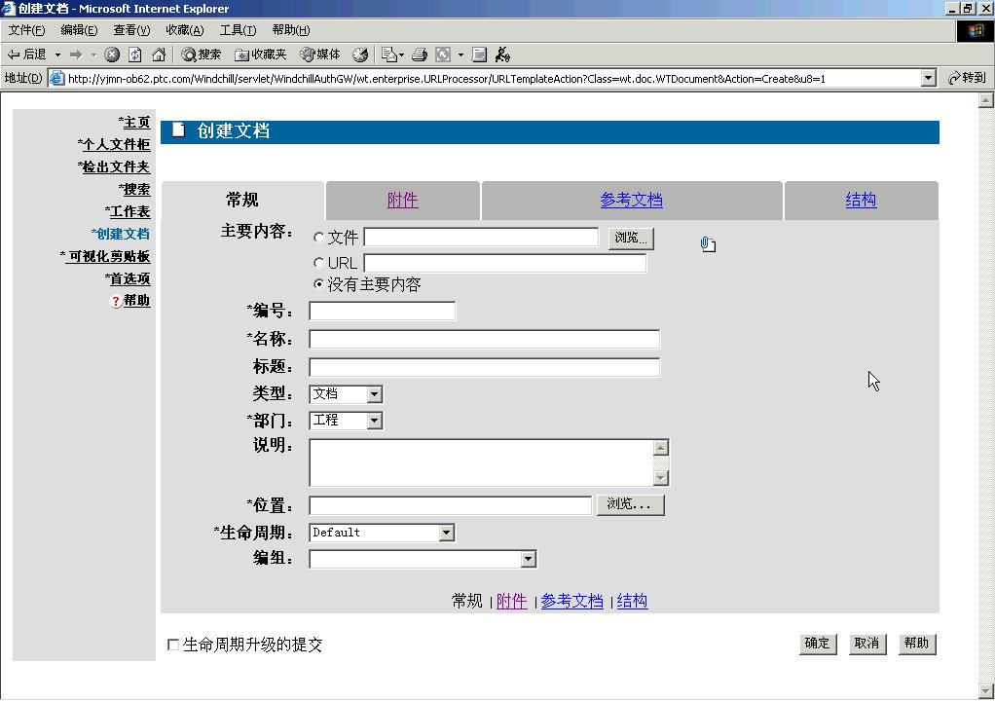Click the Print icon in toolbar
The image size is (995, 701).
(420, 55)
